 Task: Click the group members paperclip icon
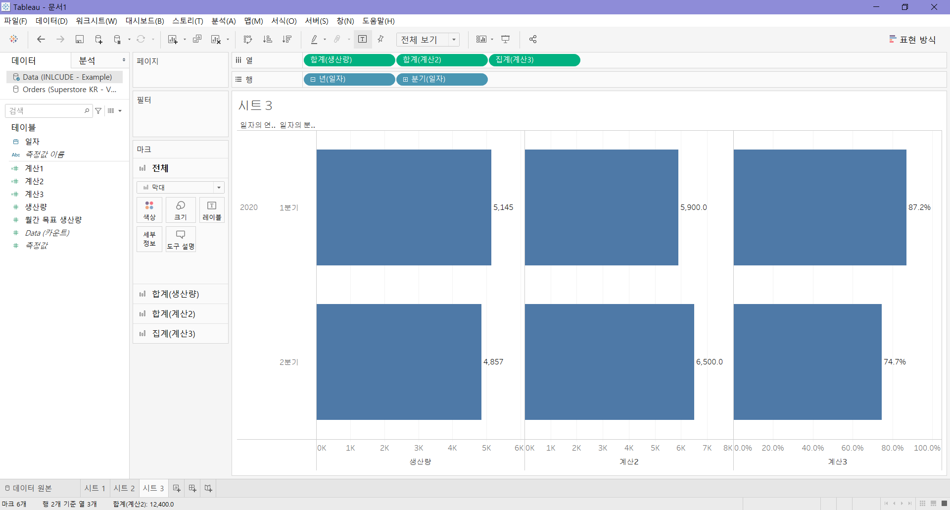(337, 39)
